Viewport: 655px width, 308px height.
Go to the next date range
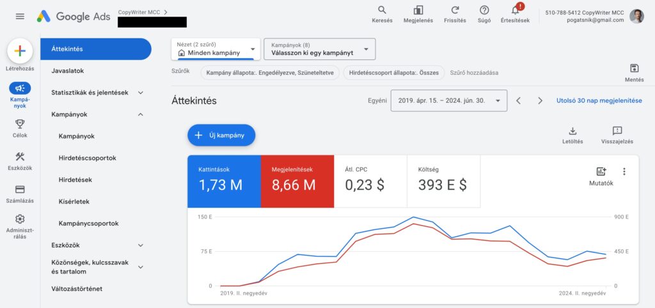540,100
